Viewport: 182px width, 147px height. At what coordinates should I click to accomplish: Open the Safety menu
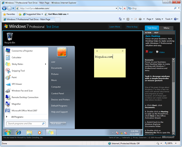click(x=159, y=19)
